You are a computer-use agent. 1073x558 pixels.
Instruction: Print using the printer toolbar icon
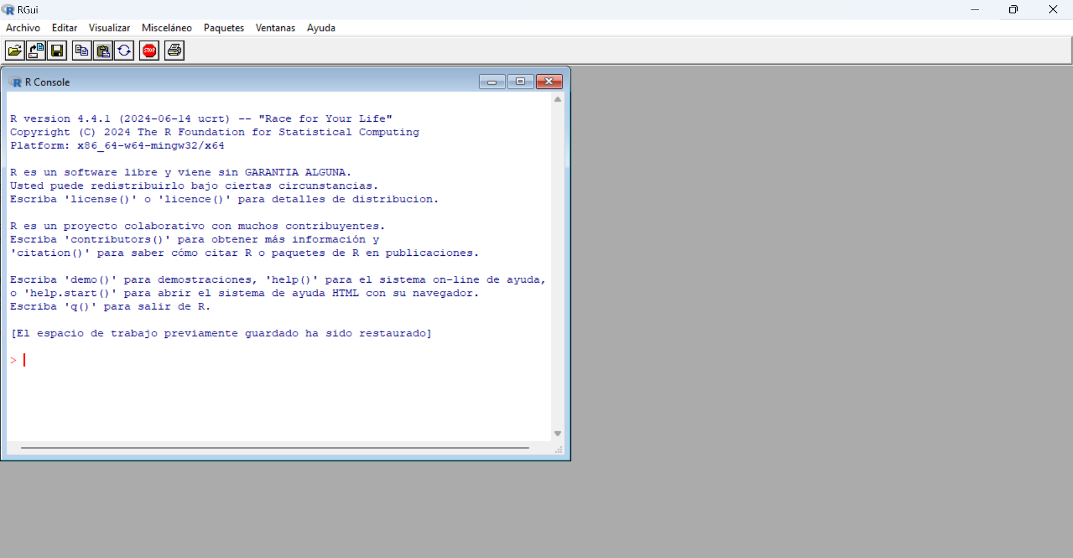pos(174,51)
